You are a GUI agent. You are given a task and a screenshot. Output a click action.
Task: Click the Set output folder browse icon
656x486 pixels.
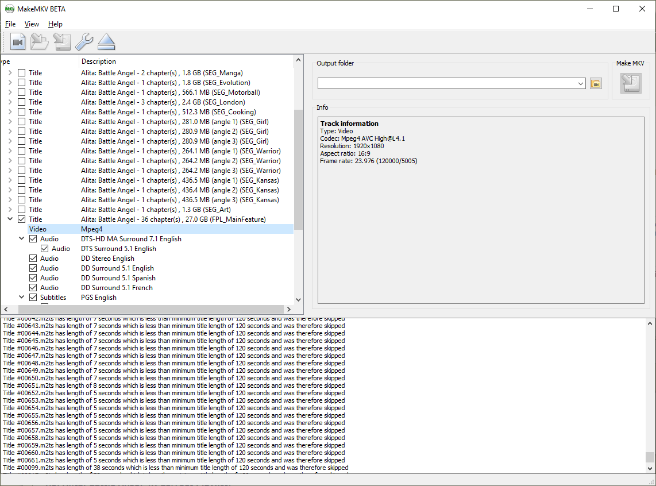tap(596, 83)
